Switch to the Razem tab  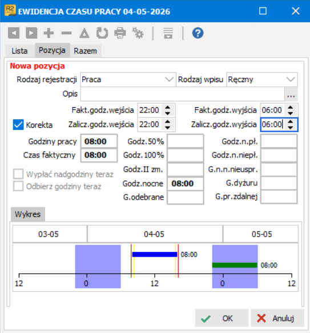click(x=85, y=51)
